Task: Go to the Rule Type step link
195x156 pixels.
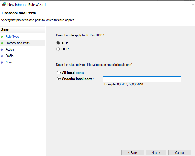Action: (12, 37)
